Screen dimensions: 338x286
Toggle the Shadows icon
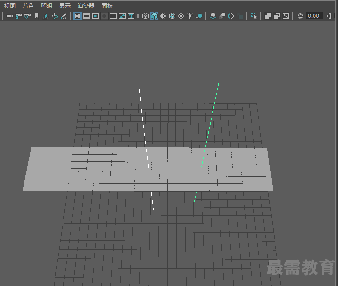199,16
